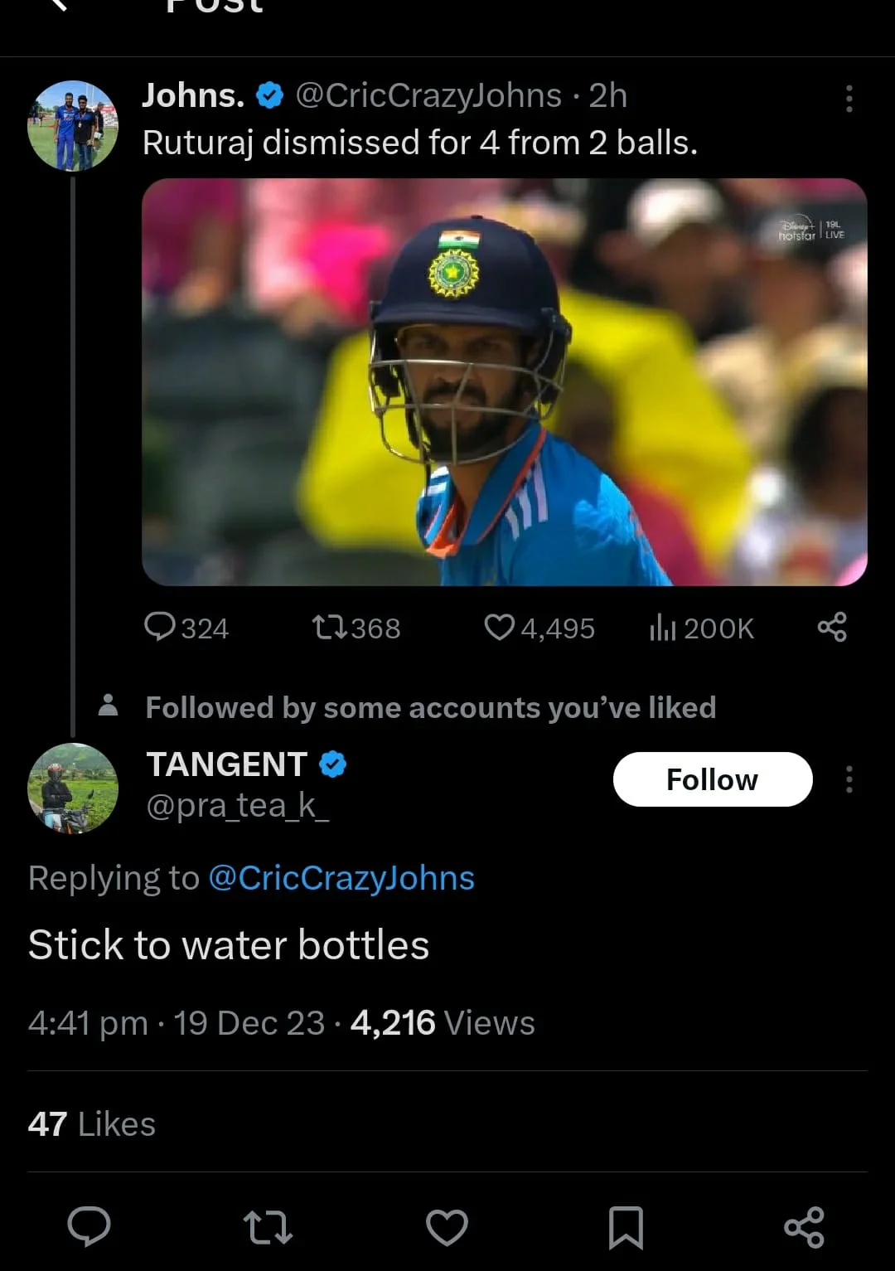Share the TANGENT reply
The image size is (895, 1271).
coord(804,1227)
